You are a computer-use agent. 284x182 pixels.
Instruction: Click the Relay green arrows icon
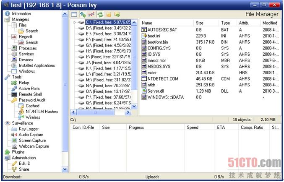(x=14, y=83)
